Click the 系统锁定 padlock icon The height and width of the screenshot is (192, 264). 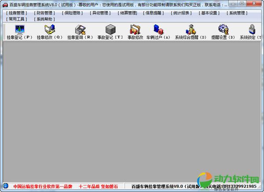point(252,30)
